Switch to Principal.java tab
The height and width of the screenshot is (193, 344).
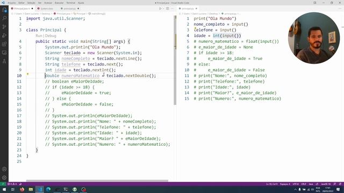click(x=22, y=9)
